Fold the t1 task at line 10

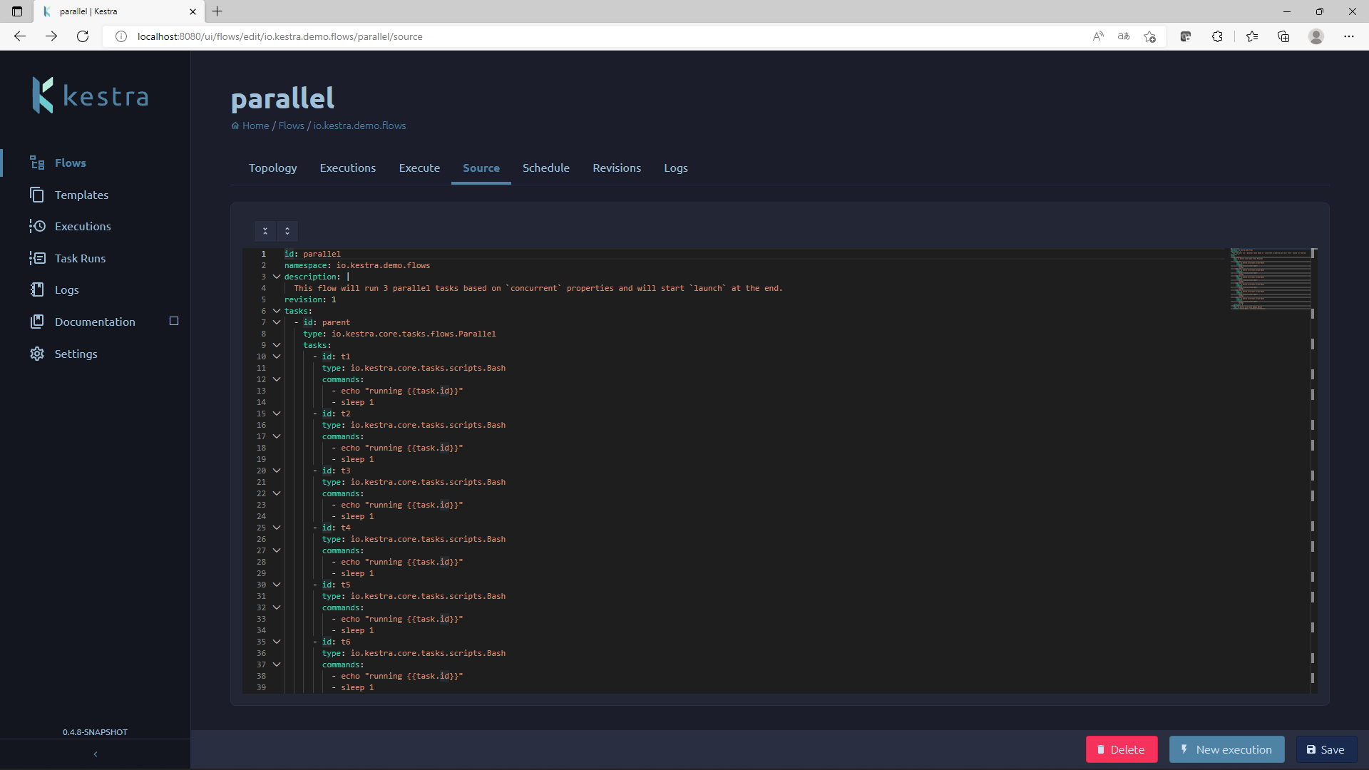coord(277,356)
